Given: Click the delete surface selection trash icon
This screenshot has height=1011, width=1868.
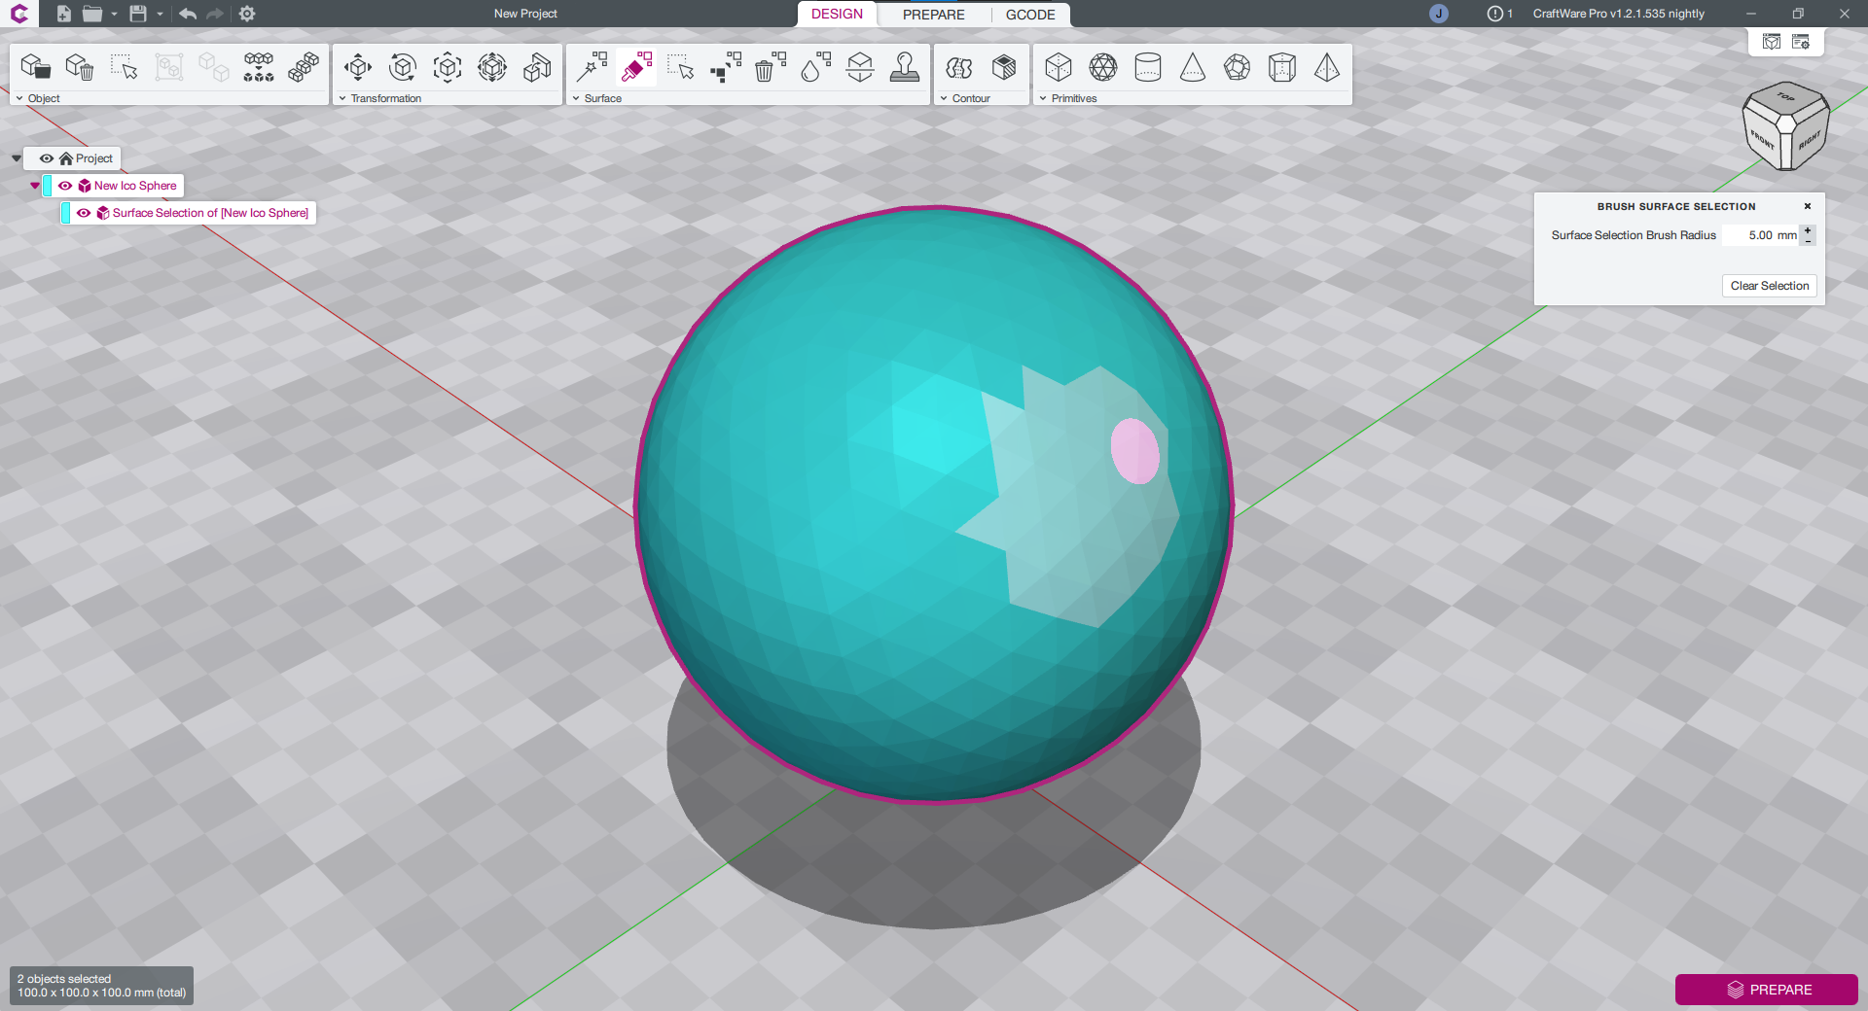Looking at the screenshot, I should coord(770,68).
